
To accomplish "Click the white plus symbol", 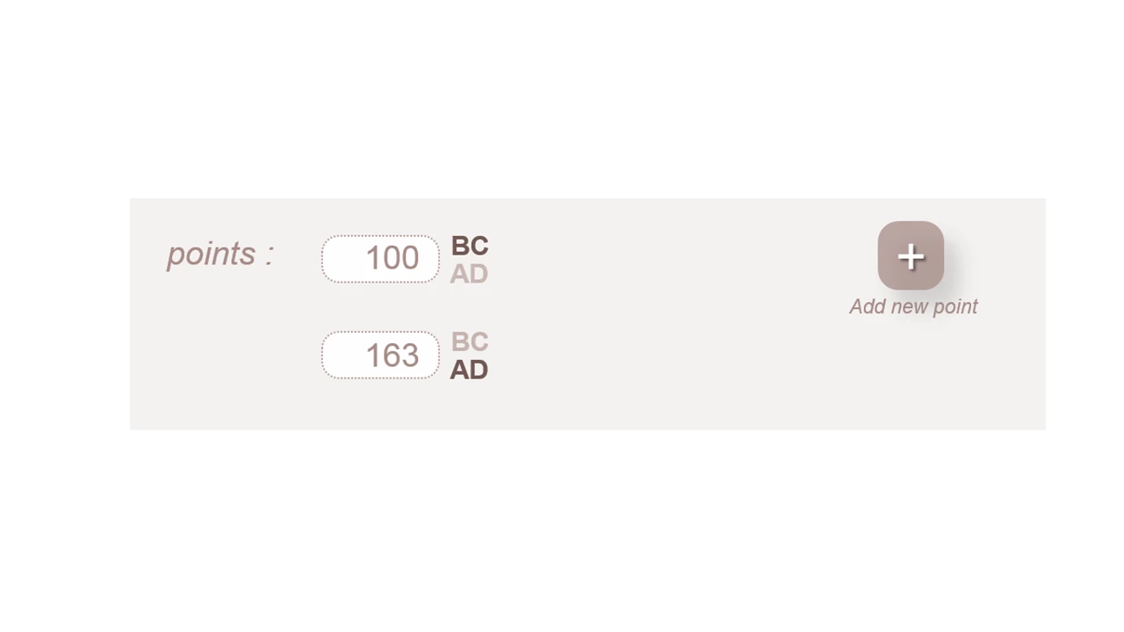I will [x=911, y=256].
